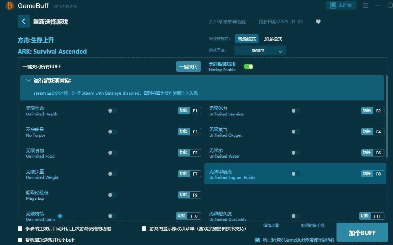Select the 普通模式 mode tab
This screenshot has height=245, width=393.
(247, 39)
